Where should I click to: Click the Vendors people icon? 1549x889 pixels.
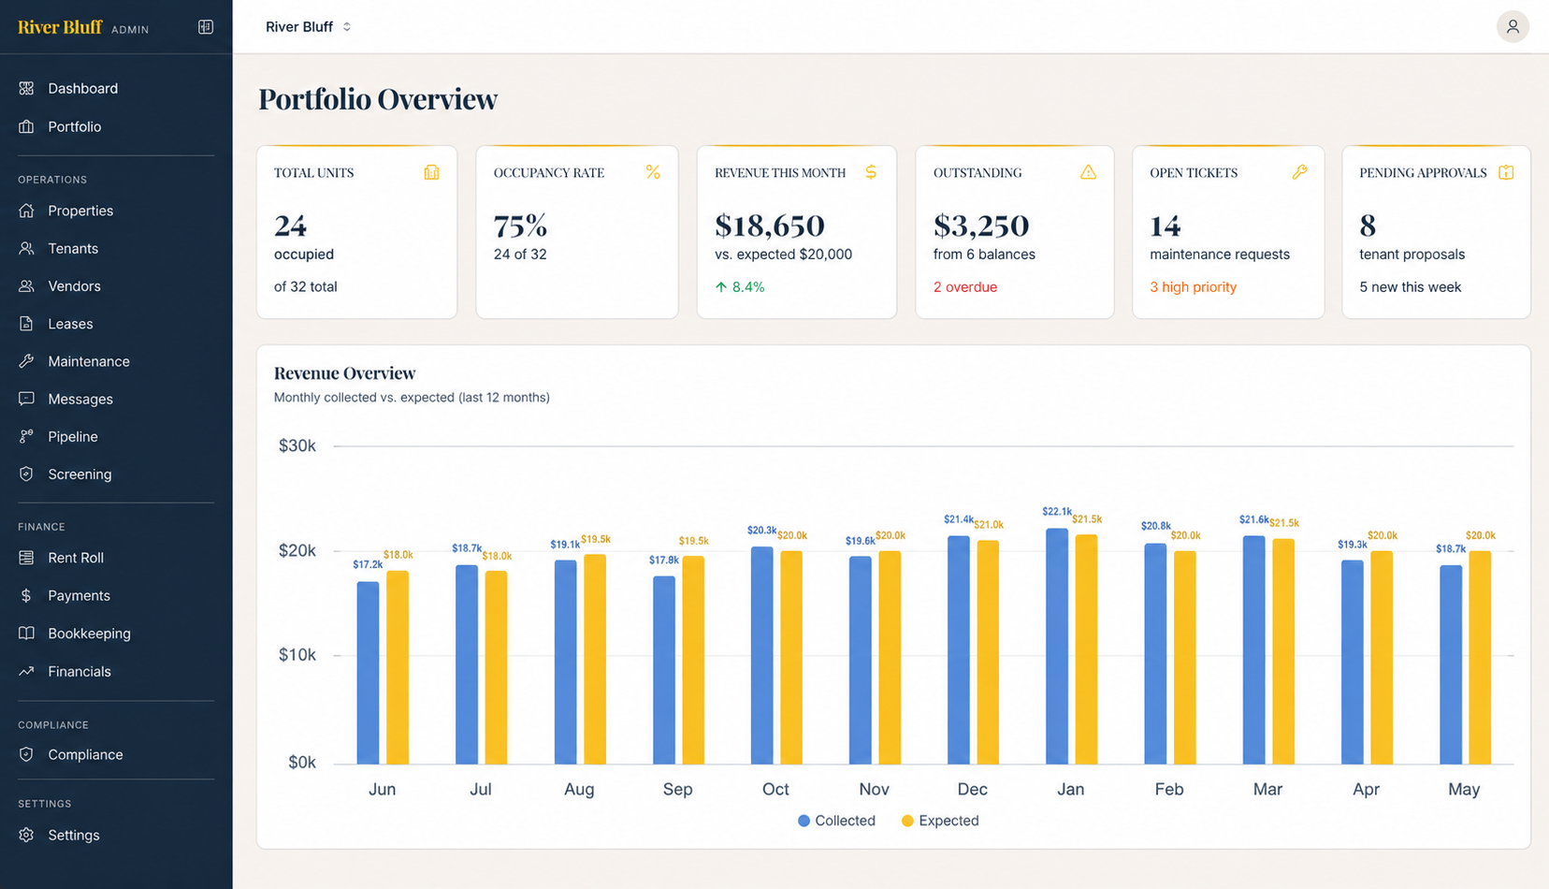click(26, 286)
